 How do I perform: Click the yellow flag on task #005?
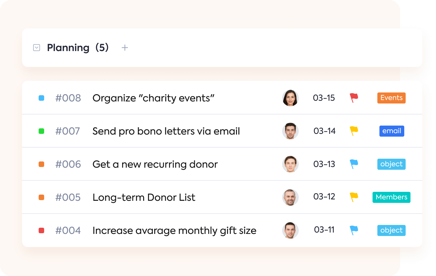(354, 197)
